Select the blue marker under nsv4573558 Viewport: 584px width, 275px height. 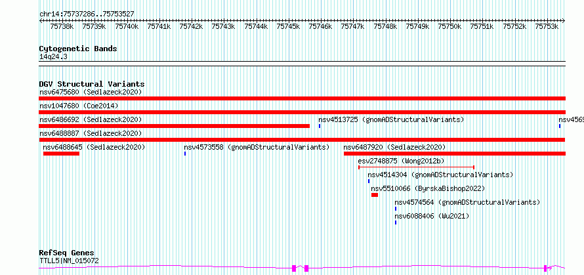click(x=185, y=154)
